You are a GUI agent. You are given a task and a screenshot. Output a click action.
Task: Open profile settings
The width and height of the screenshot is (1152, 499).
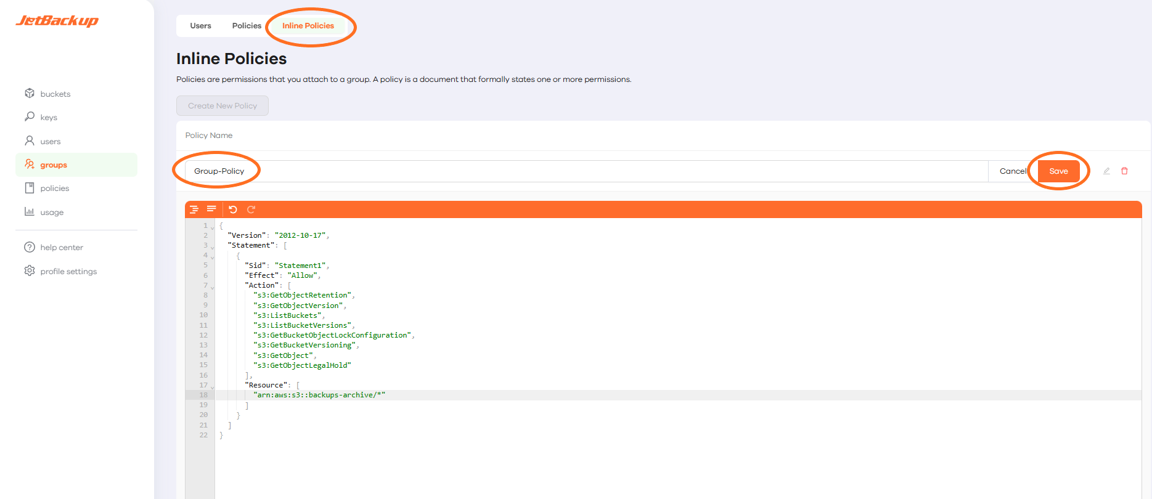(68, 272)
